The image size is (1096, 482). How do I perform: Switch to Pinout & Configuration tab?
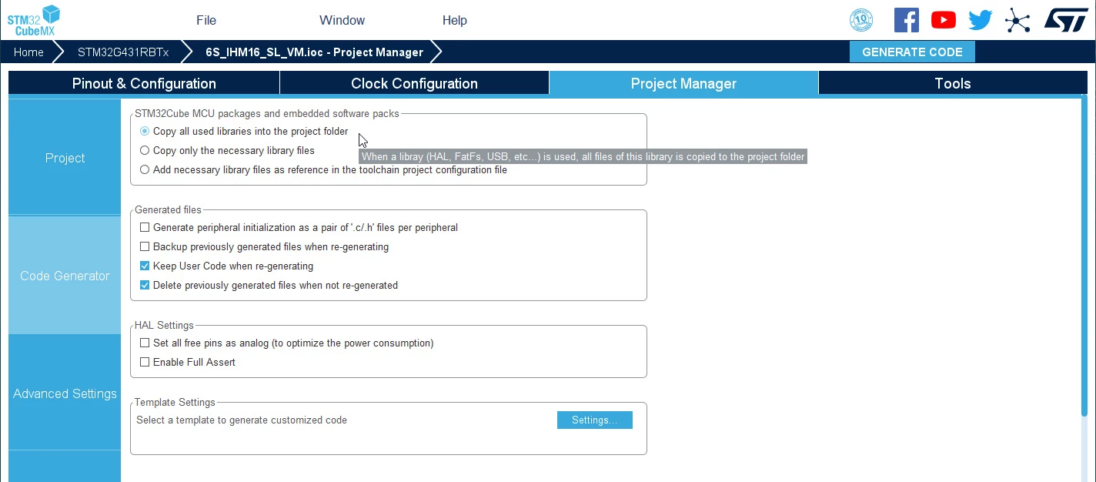pyautogui.click(x=144, y=83)
